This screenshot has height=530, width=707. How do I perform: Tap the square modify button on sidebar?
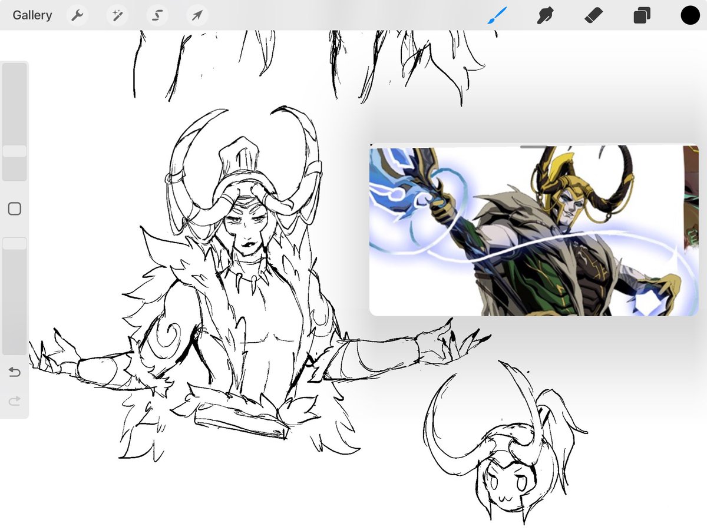[x=15, y=208]
